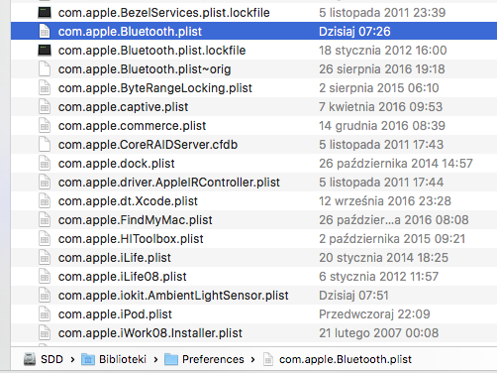Click com.apple.Bluetooth.plist in the path bar
The image size is (497, 373).
click(346, 359)
